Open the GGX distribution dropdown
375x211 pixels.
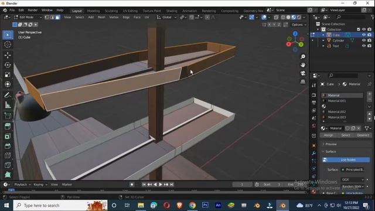pyautogui.click(x=353, y=179)
